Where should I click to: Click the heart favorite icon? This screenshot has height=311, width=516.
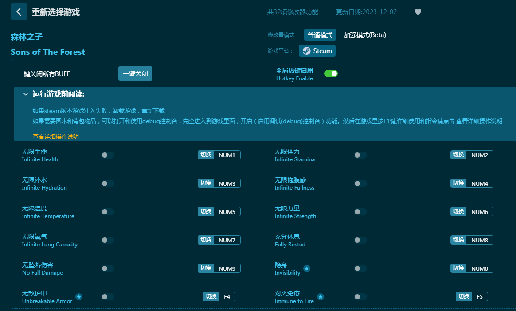418,12
